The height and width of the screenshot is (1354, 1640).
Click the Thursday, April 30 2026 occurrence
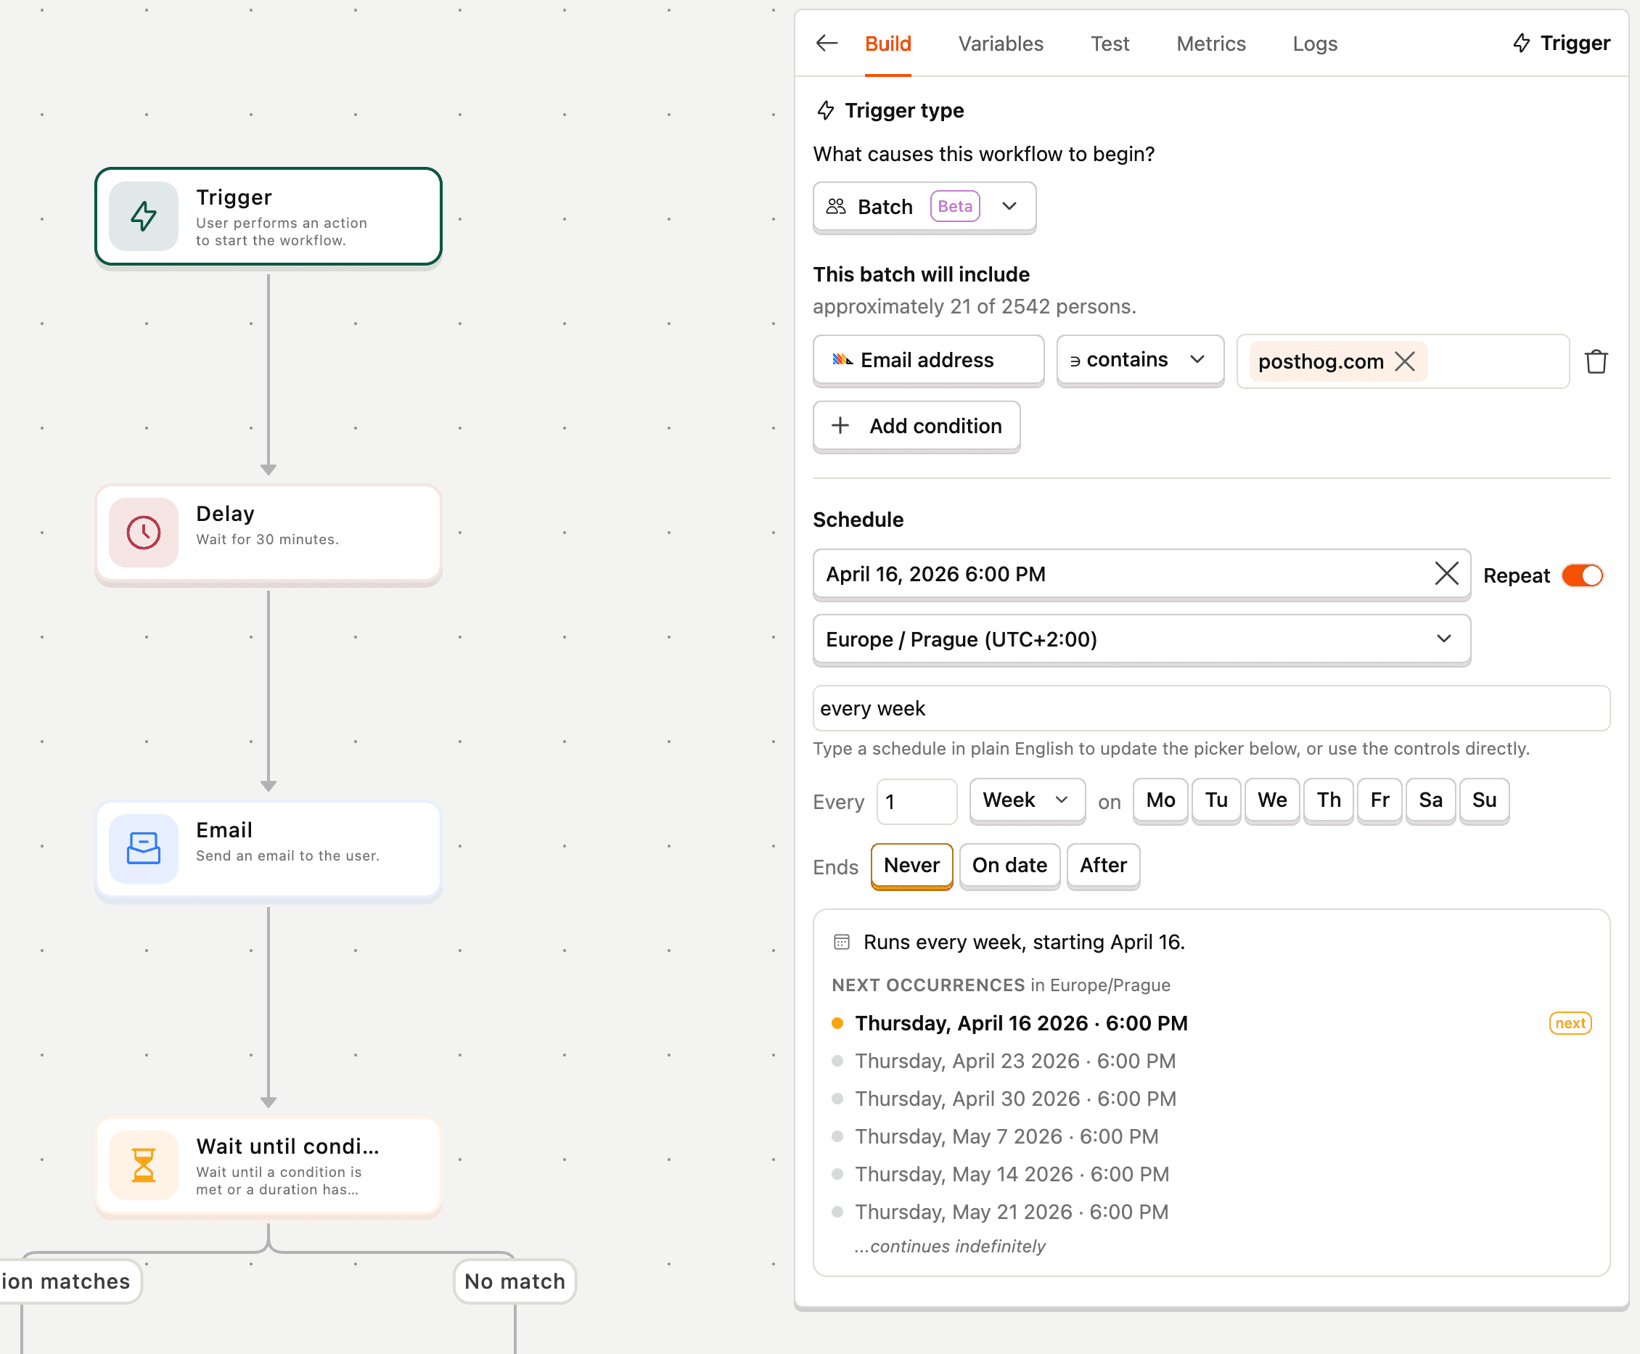click(1015, 1099)
